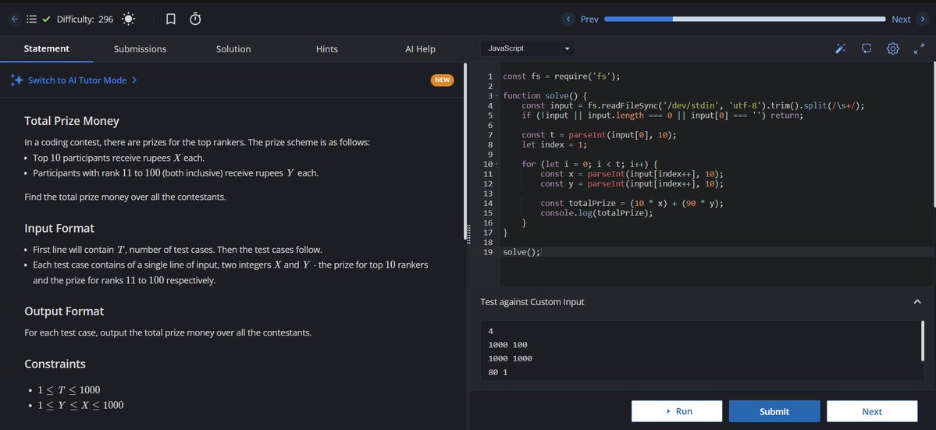Click the bottom Next button

coord(872,411)
